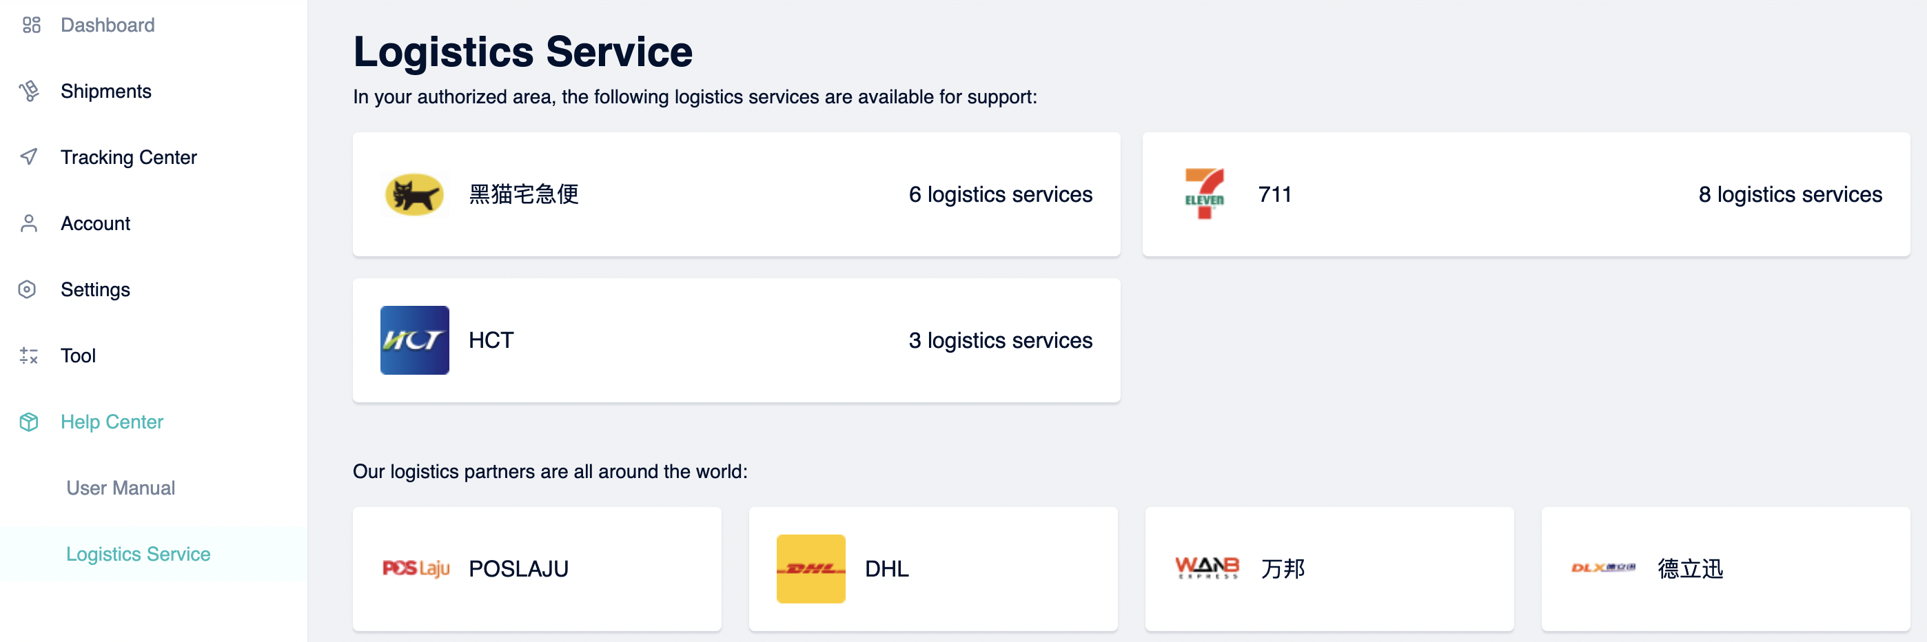The width and height of the screenshot is (1927, 642).
Task: Click the WANB Express logo
Action: point(1207,568)
